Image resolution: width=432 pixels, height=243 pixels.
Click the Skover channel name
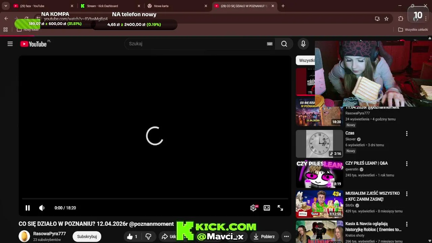point(350,139)
